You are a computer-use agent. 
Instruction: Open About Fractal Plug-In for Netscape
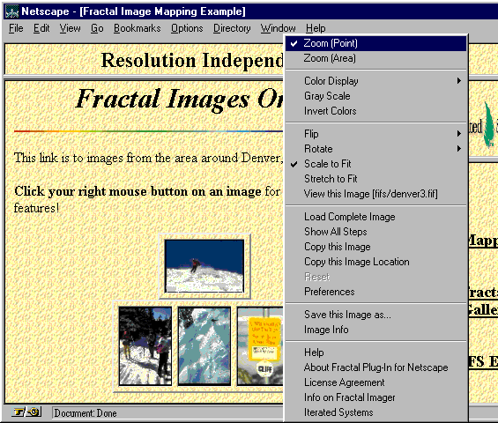376,367
